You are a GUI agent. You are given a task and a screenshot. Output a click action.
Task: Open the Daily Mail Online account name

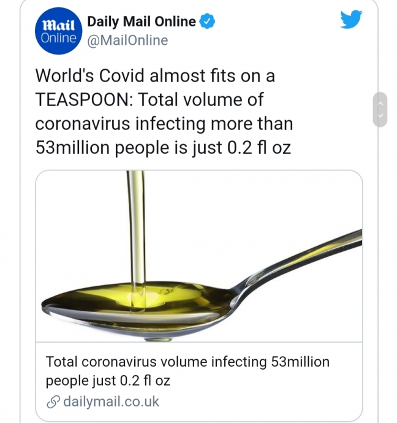tap(142, 21)
